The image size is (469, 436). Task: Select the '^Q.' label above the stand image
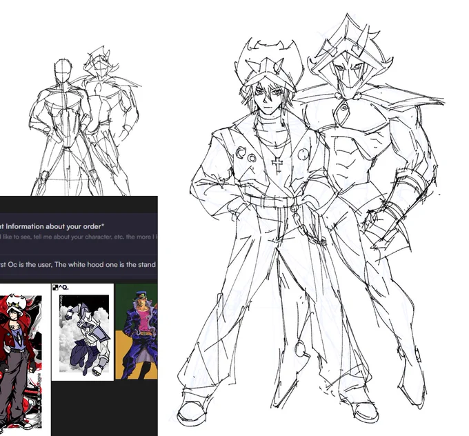tap(61, 288)
